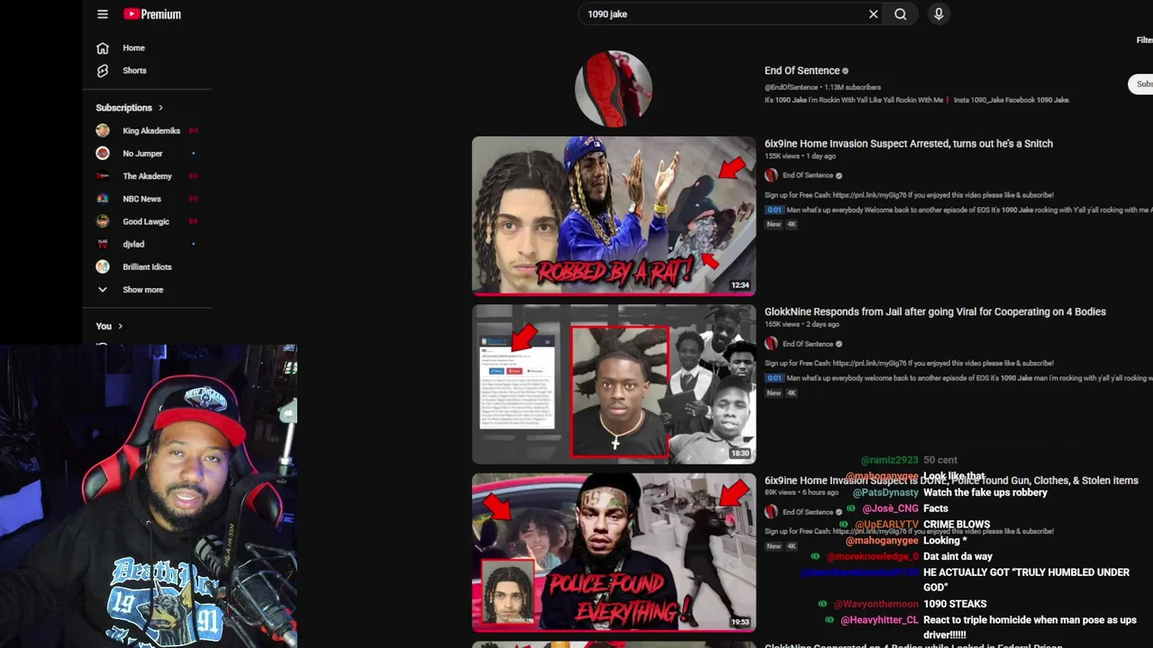This screenshot has width=1153, height=648.
Task: Click channel icon under first video
Action: [x=771, y=175]
